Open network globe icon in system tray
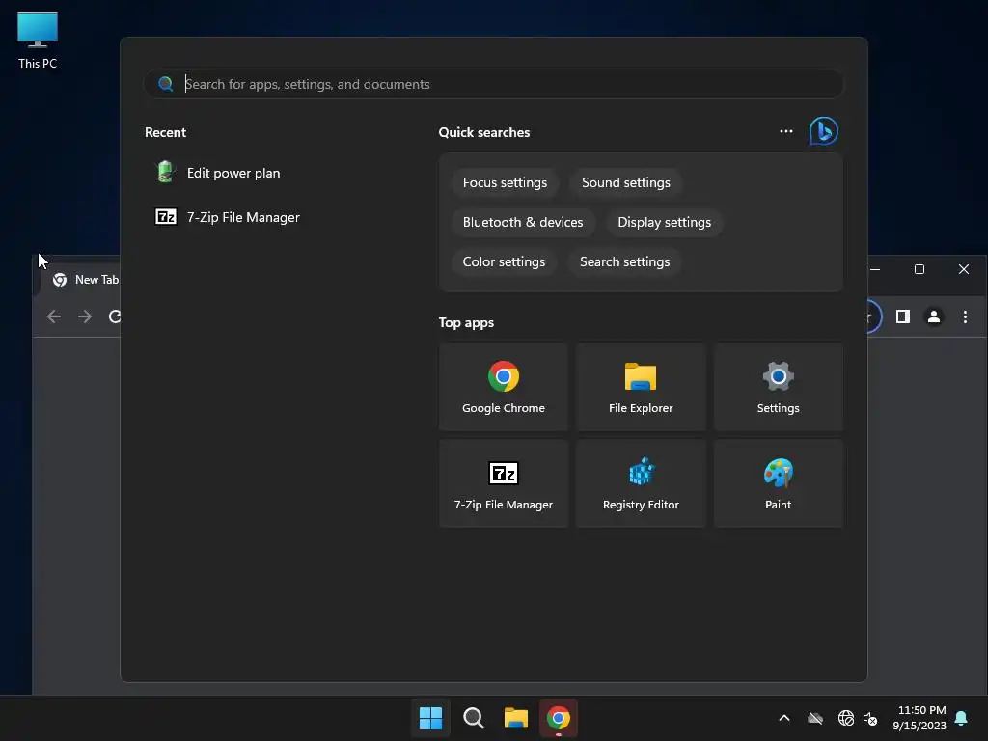Image resolution: width=988 pixels, height=741 pixels. click(845, 718)
